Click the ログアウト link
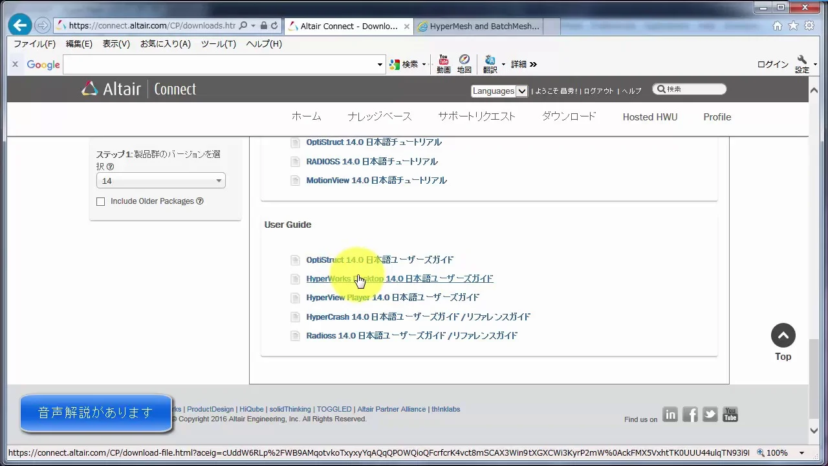Viewport: 828px width, 466px height. (x=598, y=91)
